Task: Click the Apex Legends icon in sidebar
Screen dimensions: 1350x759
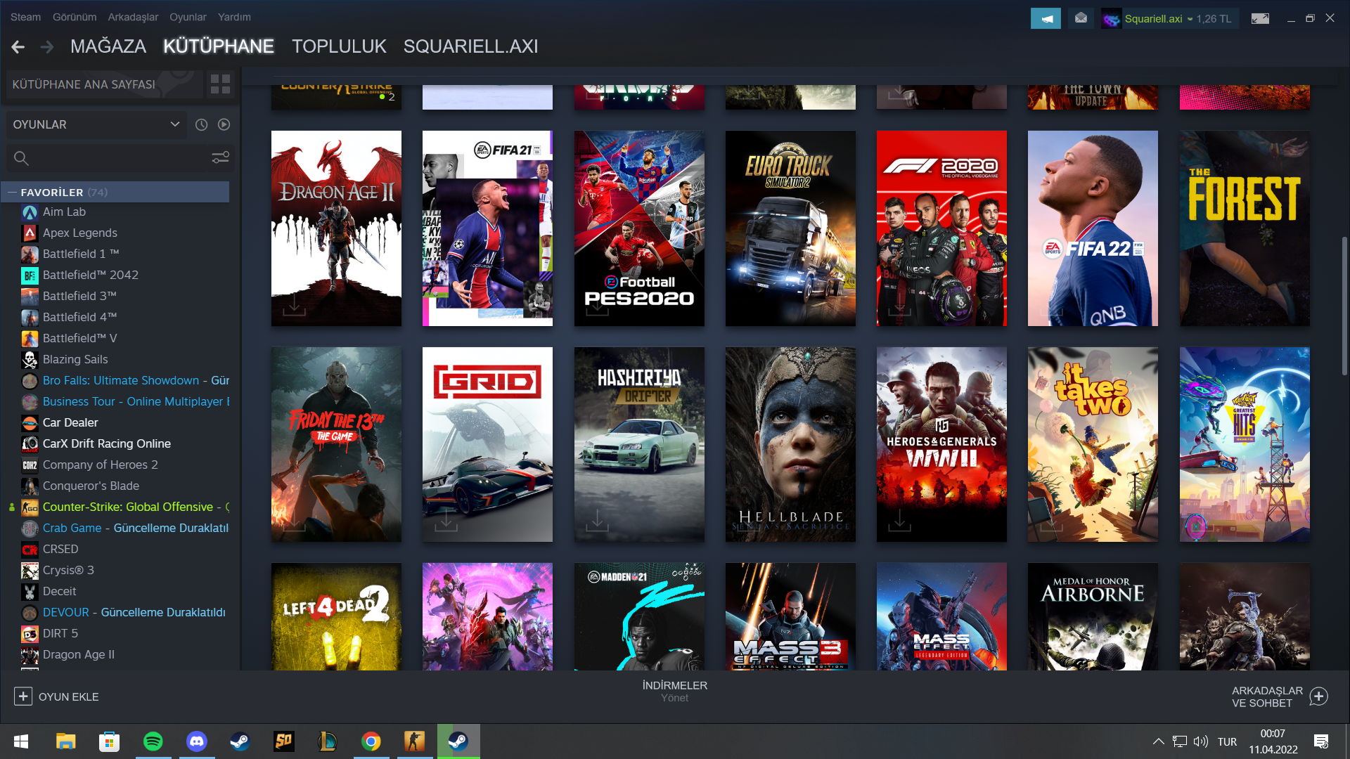Action: [30, 233]
